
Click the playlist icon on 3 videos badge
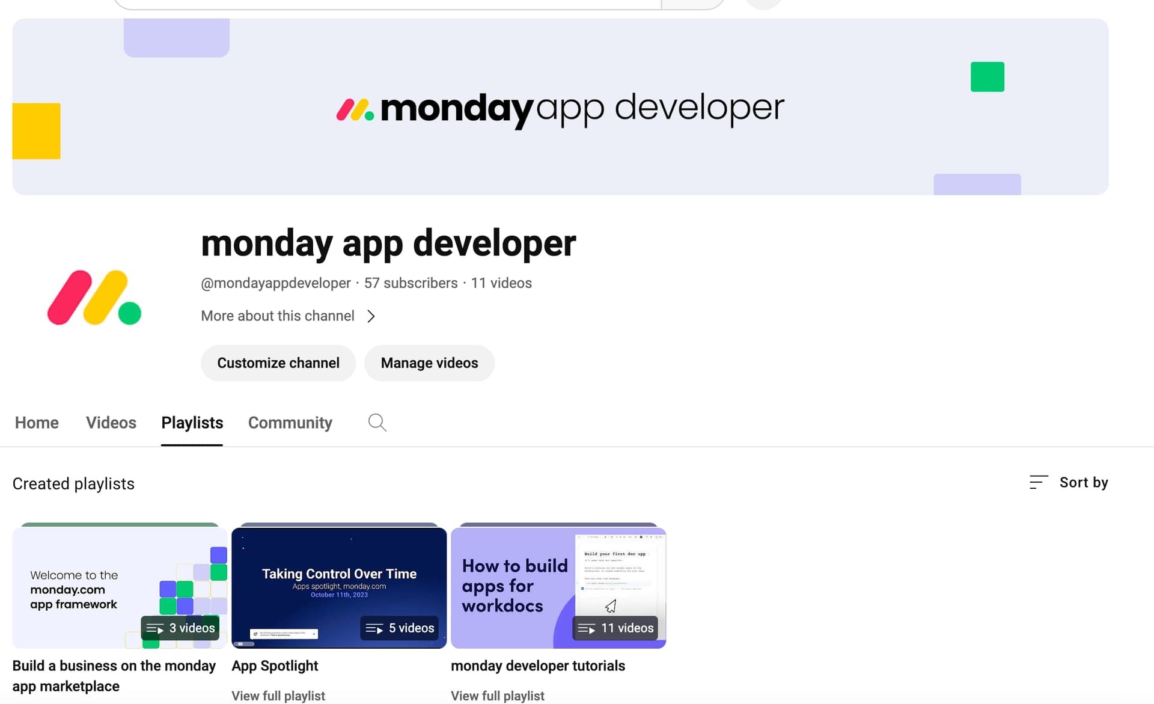(x=155, y=628)
